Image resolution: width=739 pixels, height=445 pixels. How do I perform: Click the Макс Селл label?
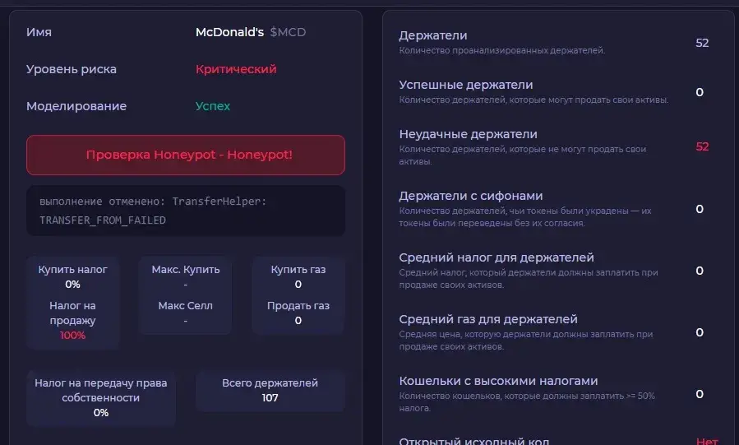186,305
